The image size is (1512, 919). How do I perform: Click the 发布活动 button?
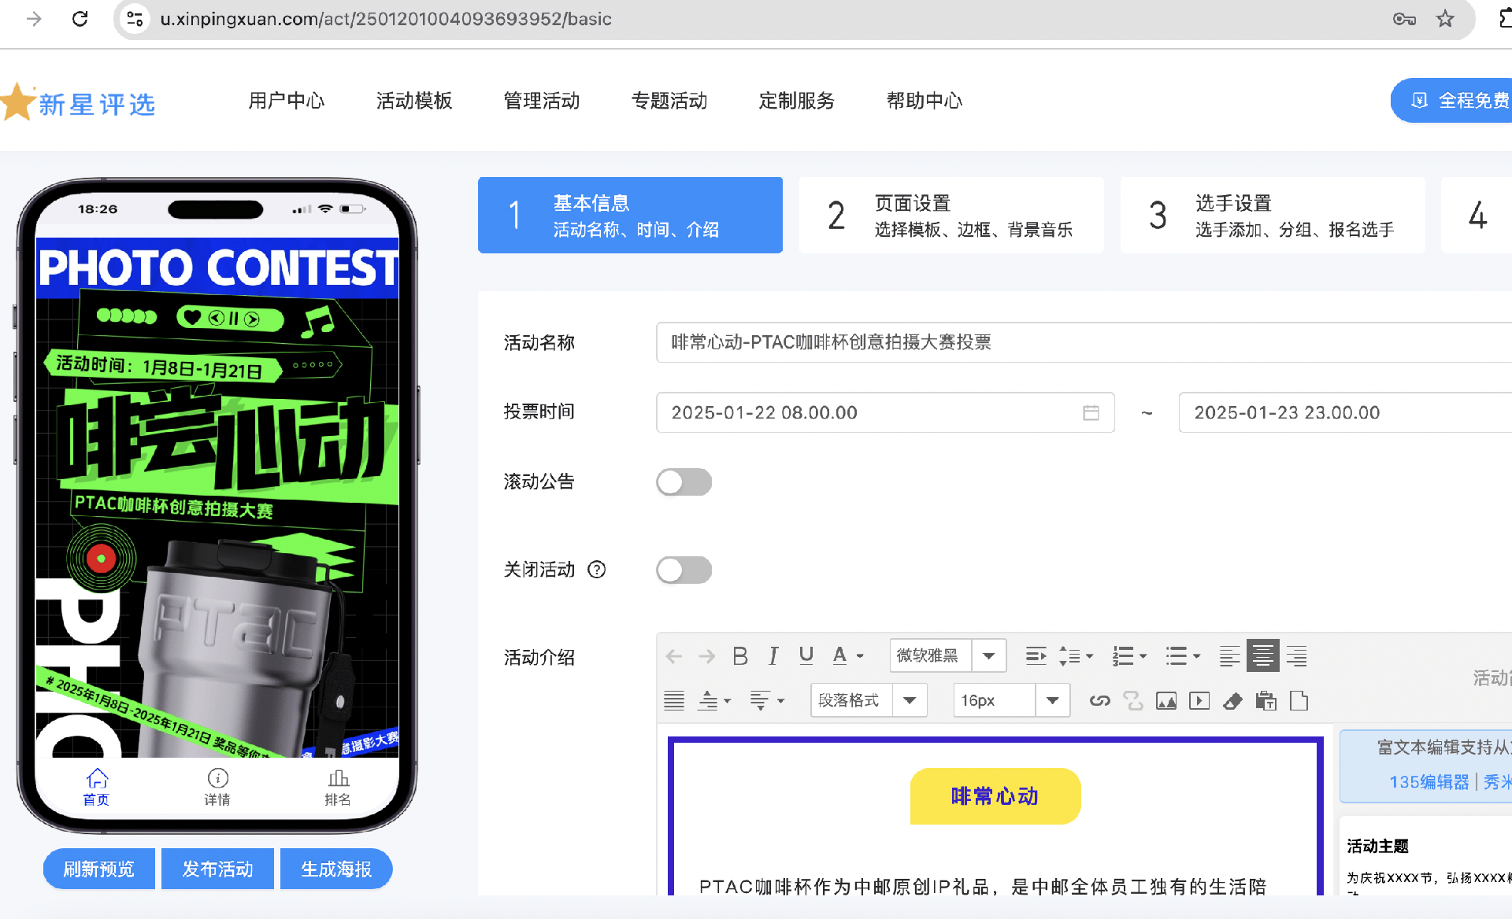pyautogui.click(x=217, y=869)
